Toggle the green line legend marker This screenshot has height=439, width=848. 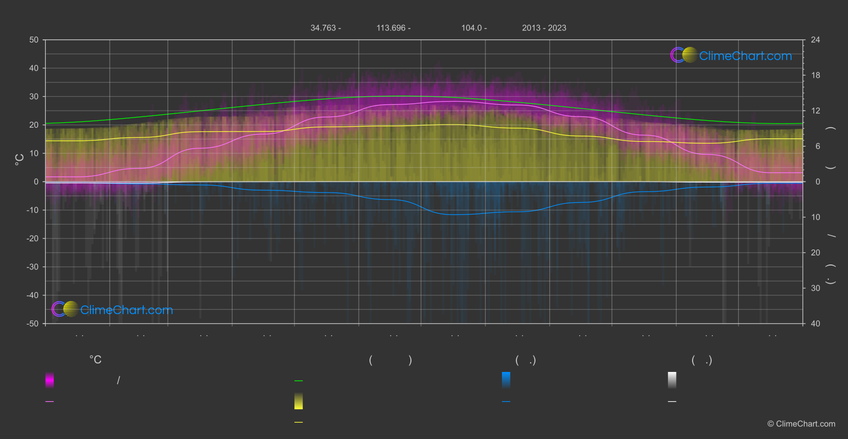tap(299, 381)
